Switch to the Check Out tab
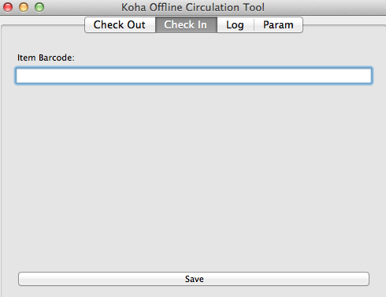 pos(120,25)
